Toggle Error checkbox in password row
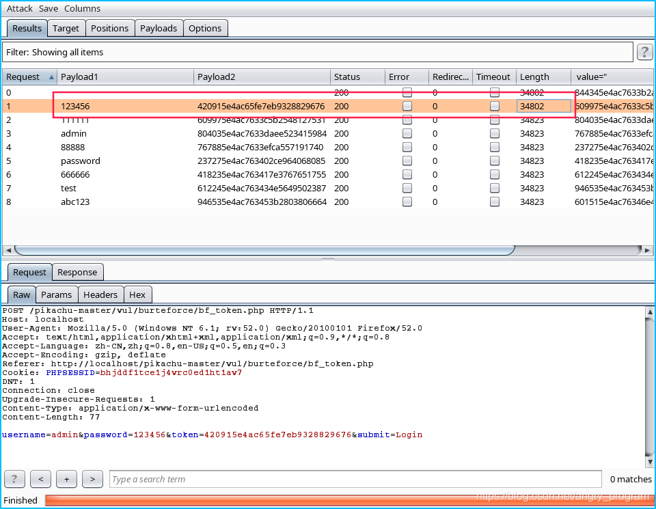The height and width of the screenshot is (509, 656). (407, 161)
